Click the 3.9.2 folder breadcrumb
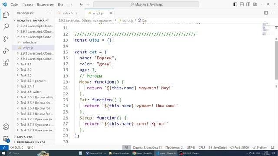Viewport: 278px width, 156px height. coord(86,20)
